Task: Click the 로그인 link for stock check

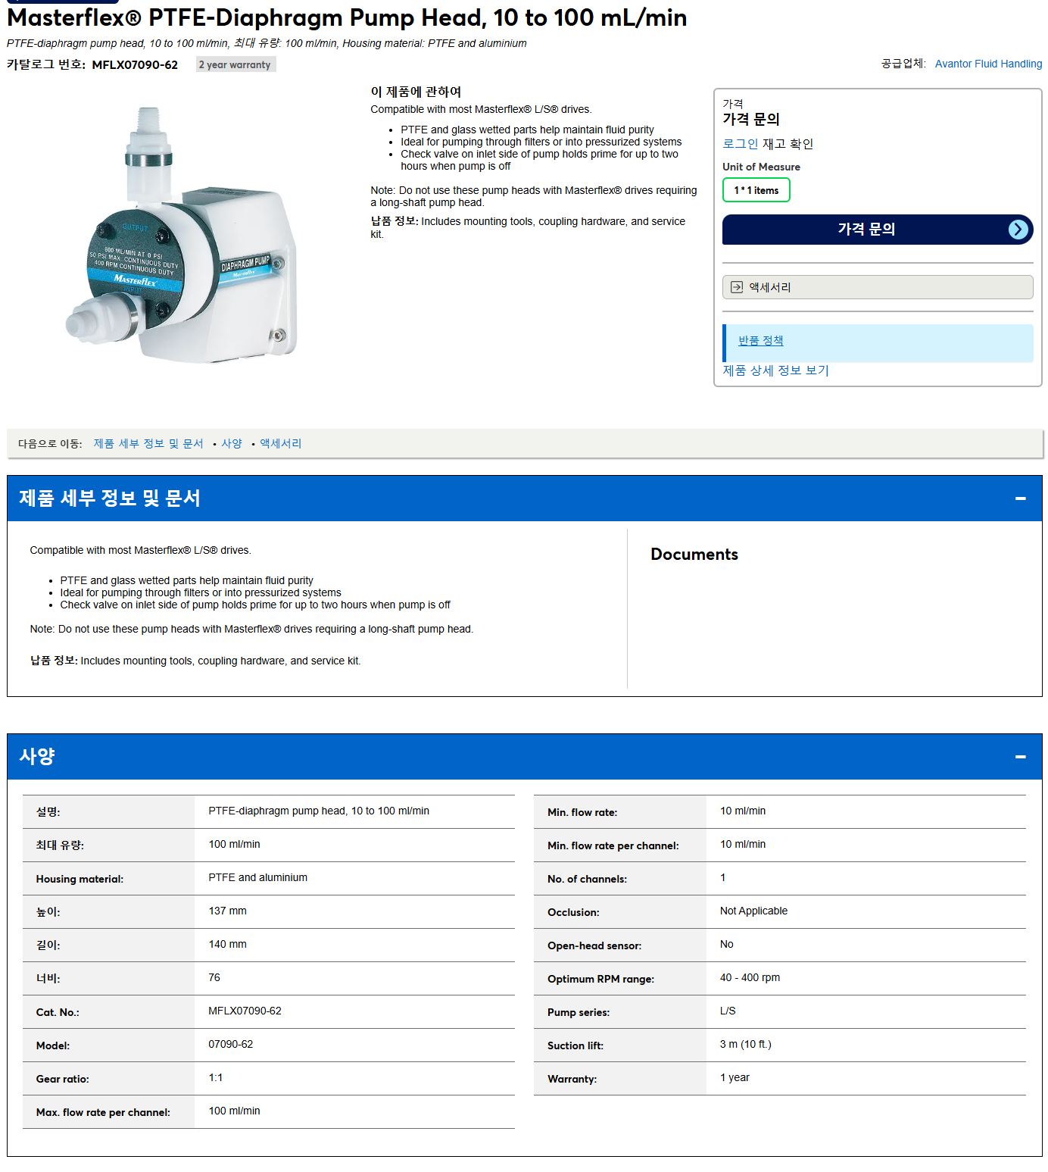Action: pyautogui.click(x=741, y=144)
